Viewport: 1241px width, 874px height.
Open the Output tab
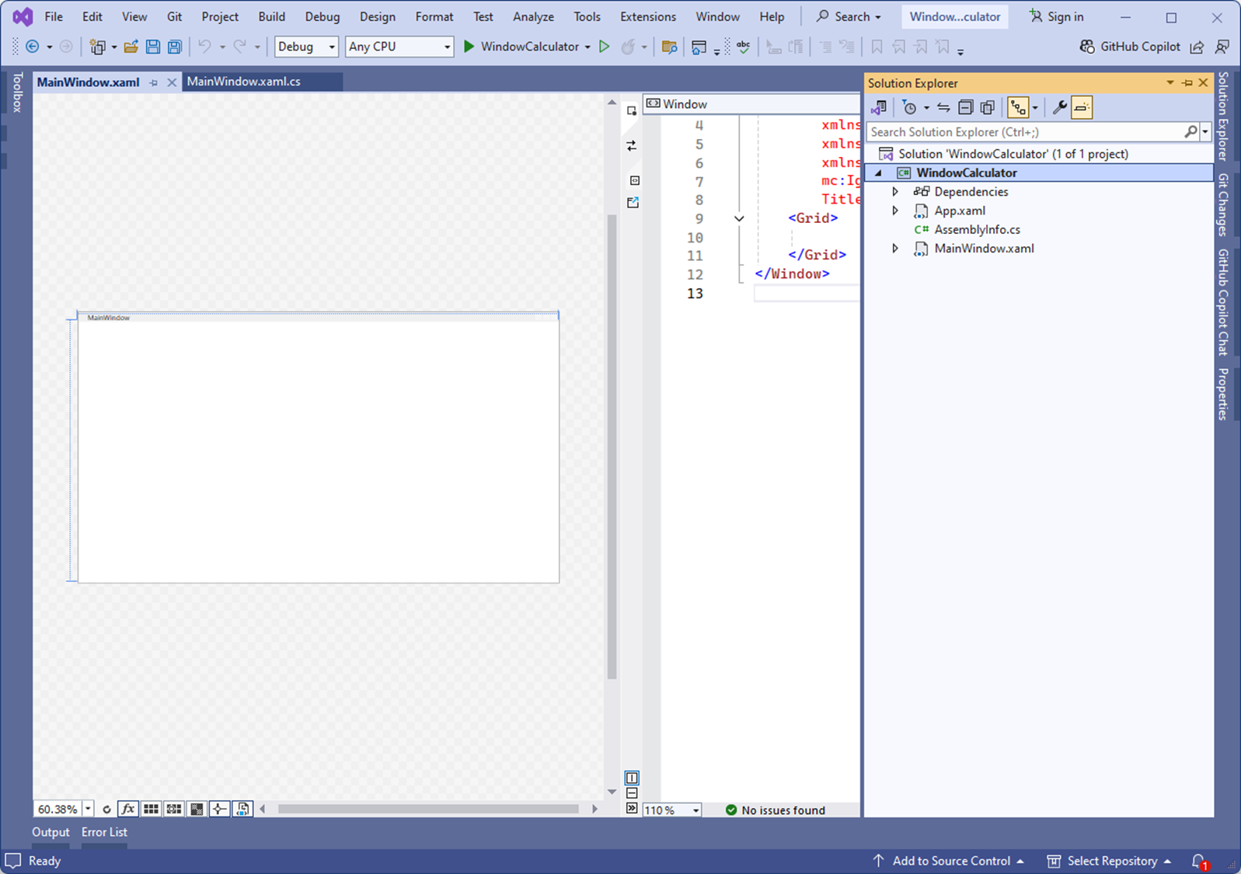(x=51, y=832)
